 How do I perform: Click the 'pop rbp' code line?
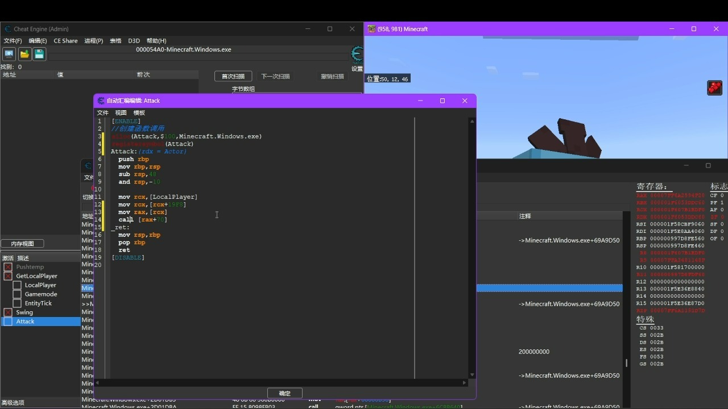132,243
